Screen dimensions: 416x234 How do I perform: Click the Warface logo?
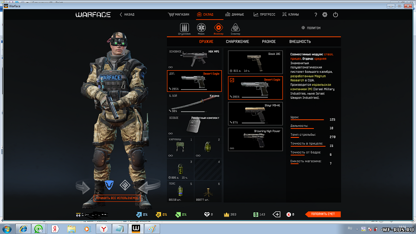pos(93,14)
